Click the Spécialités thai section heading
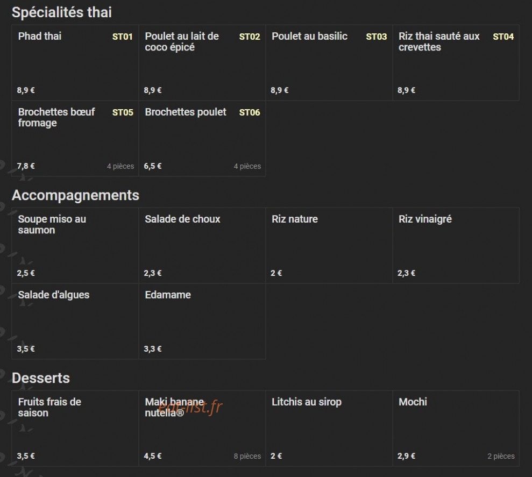Viewport: 532px width, 477px height. pos(62,12)
